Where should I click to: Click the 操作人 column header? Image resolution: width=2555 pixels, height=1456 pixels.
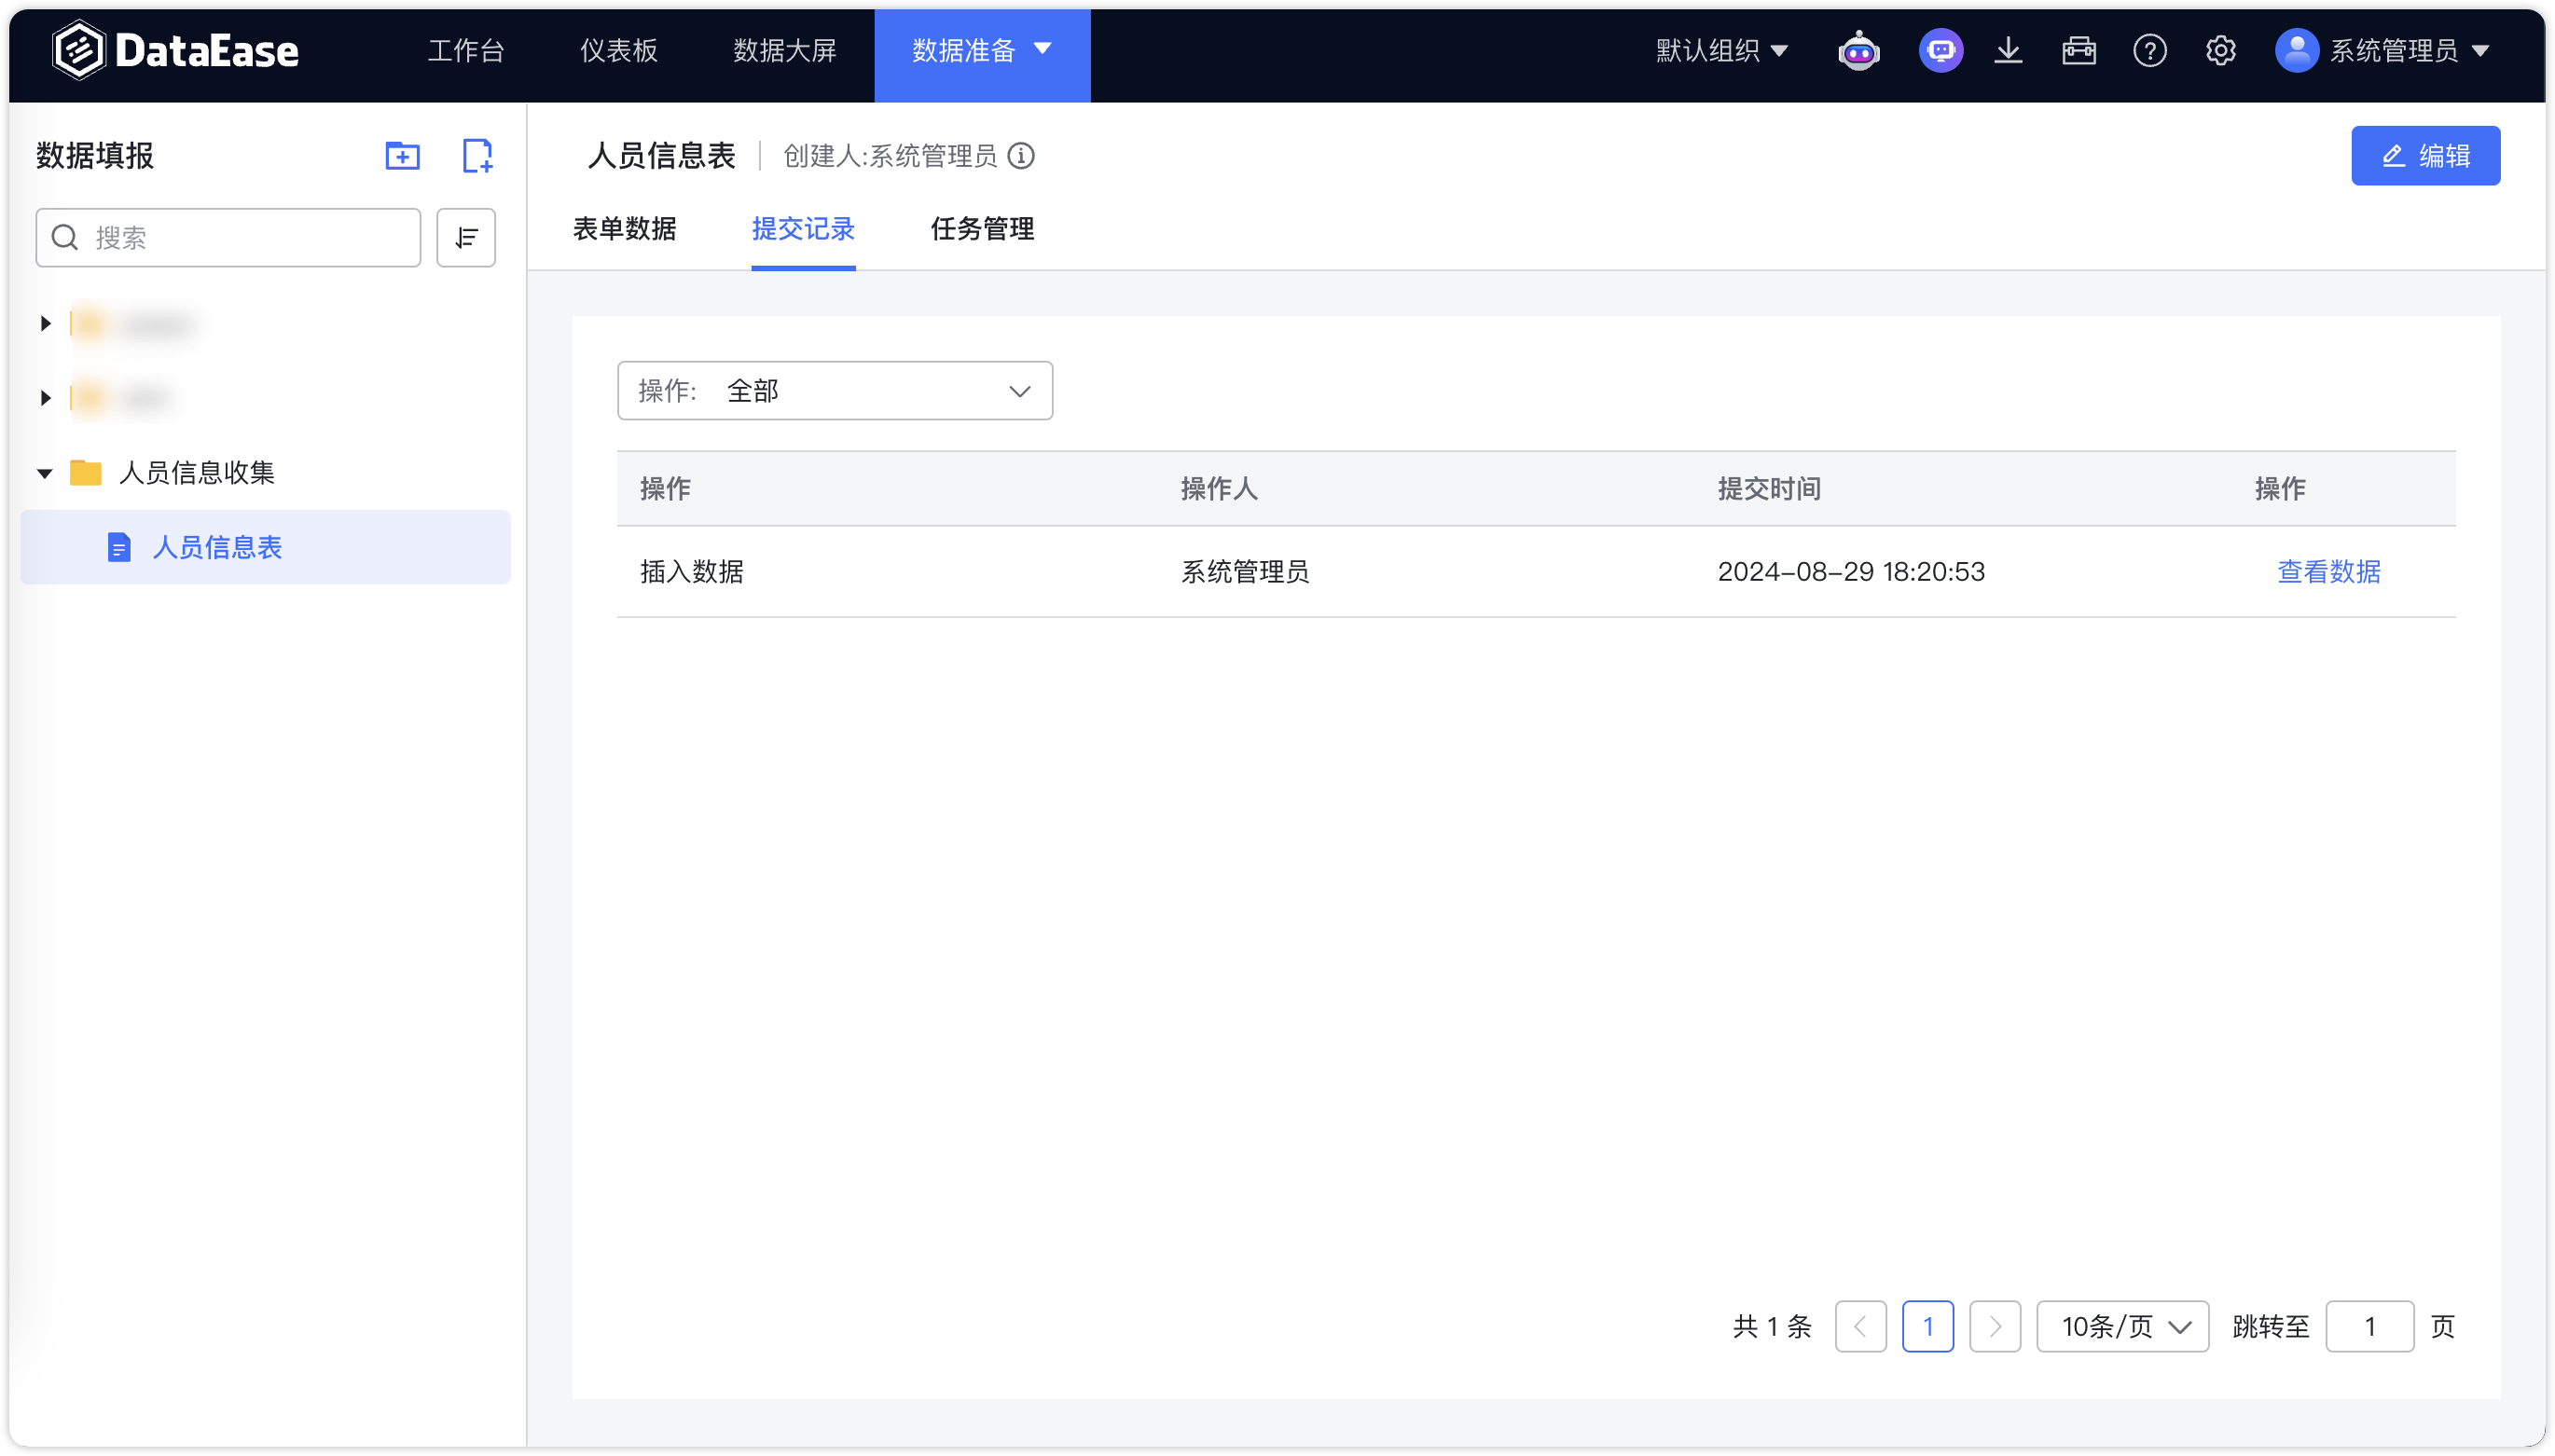coord(1219,488)
